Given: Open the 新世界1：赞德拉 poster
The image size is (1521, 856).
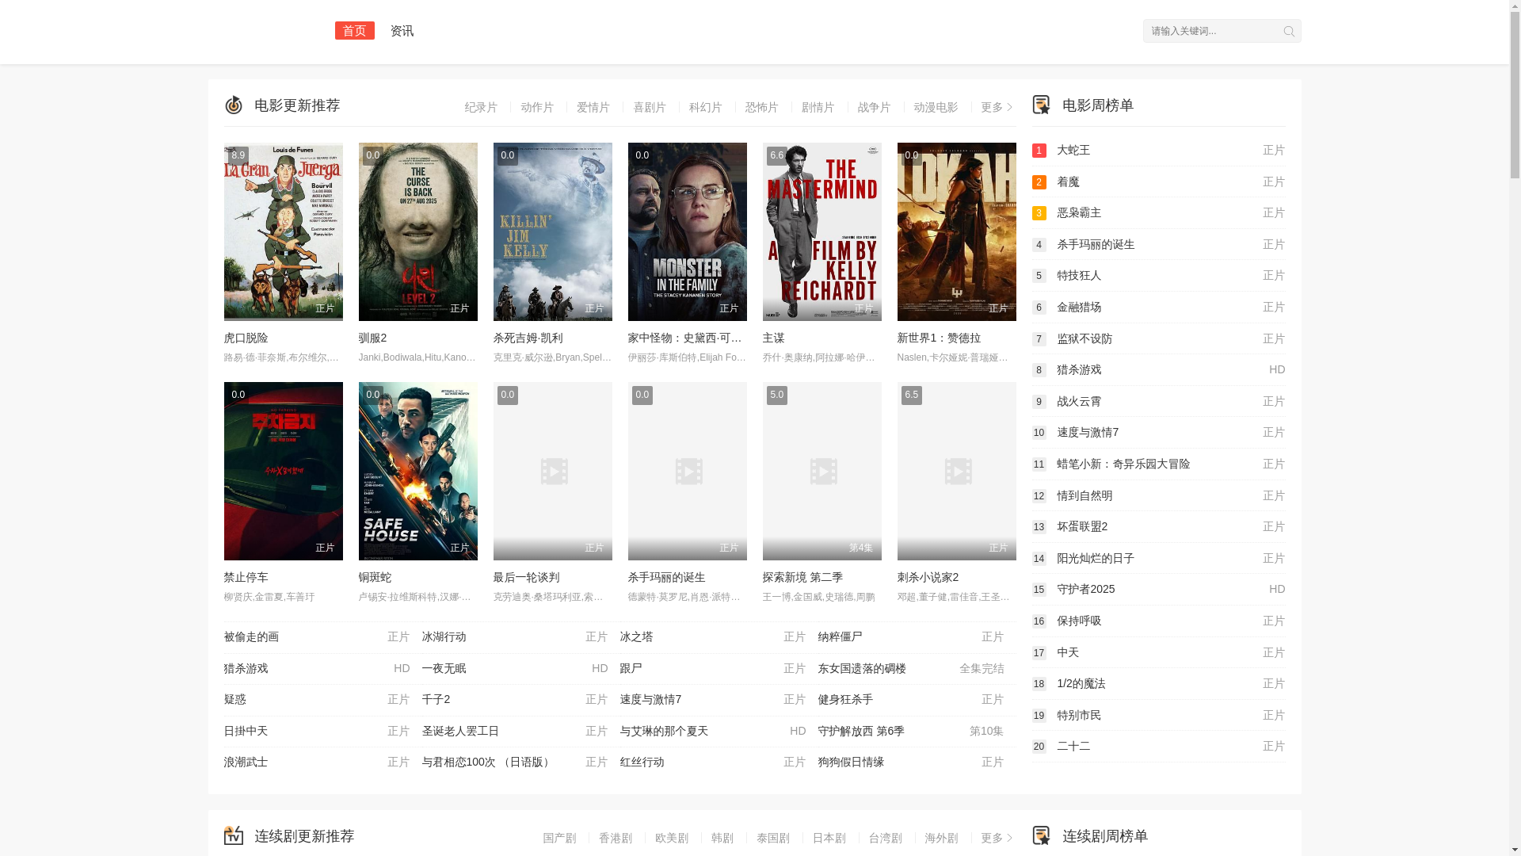Looking at the screenshot, I should (956, 231).
